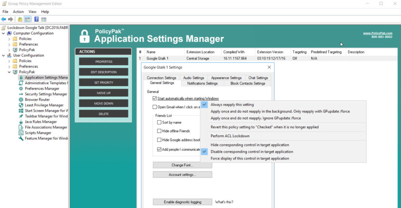
Task: Select Java Rules Manager icon
Action: point(21,122)
